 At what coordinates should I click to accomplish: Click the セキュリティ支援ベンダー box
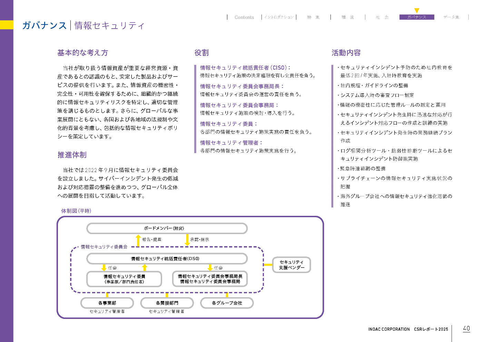[x=292, y=265]
